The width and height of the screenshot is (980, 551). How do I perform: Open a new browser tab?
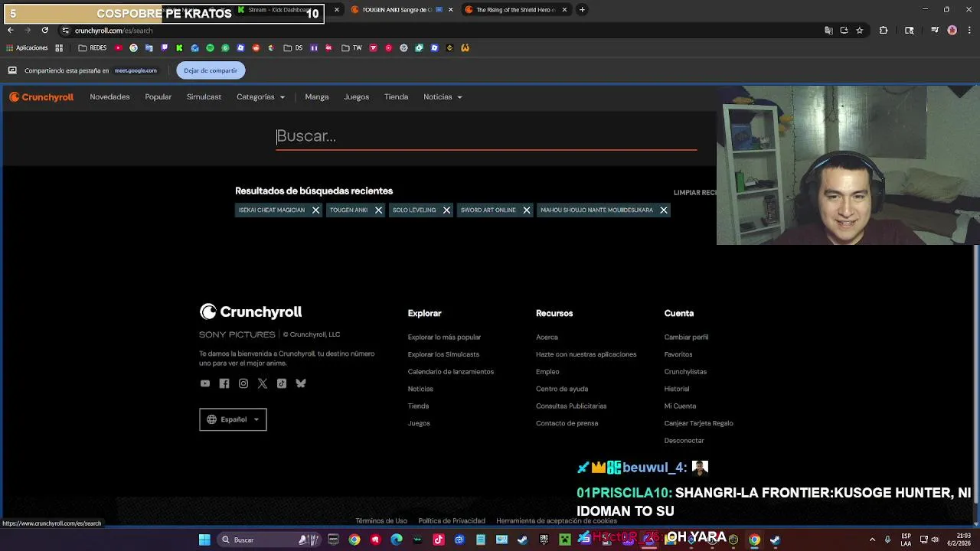click(x=582, y=10)
